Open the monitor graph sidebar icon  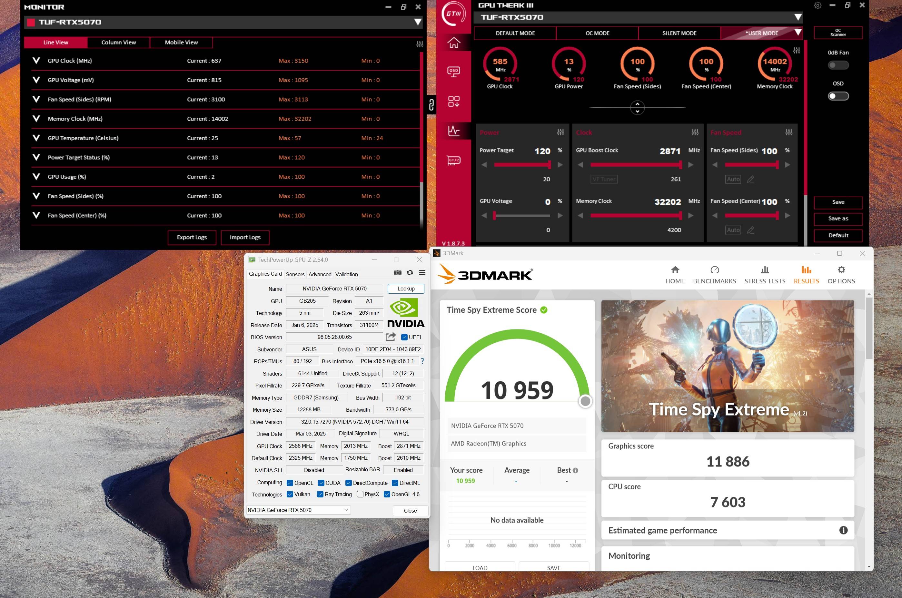click(453, 131)
